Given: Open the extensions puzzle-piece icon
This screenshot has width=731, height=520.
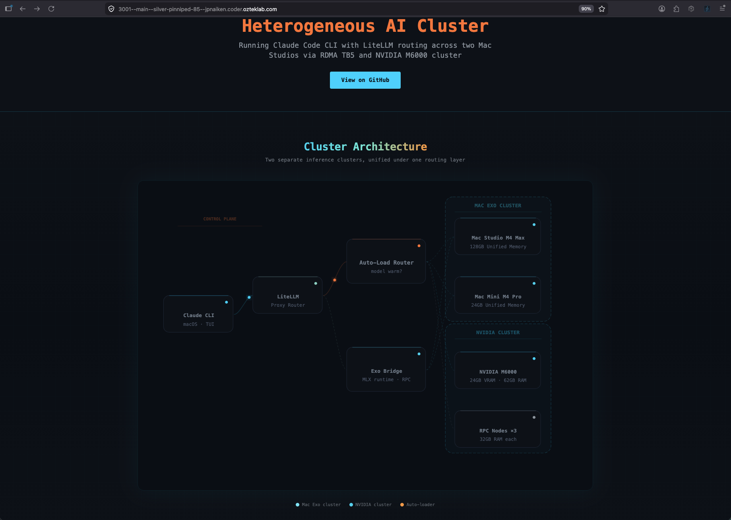Looking at the screenshot, I should (676, 9).
